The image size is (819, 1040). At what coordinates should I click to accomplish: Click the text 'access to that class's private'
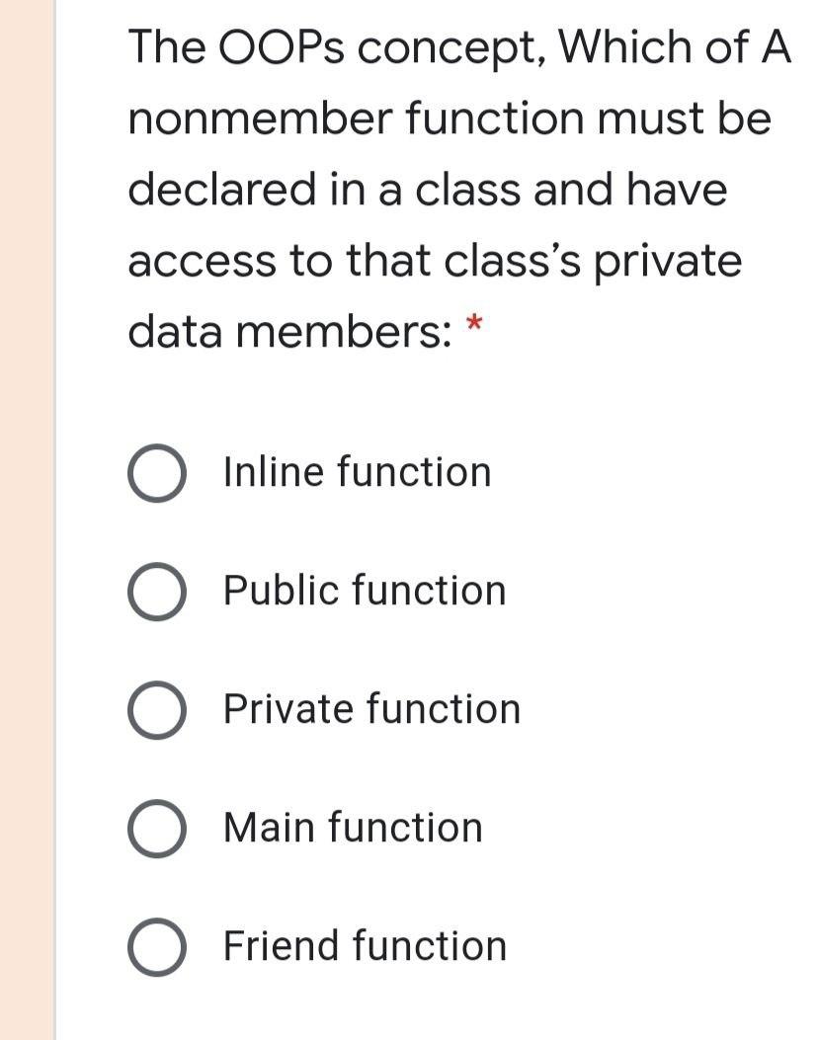tap(435, 263)
